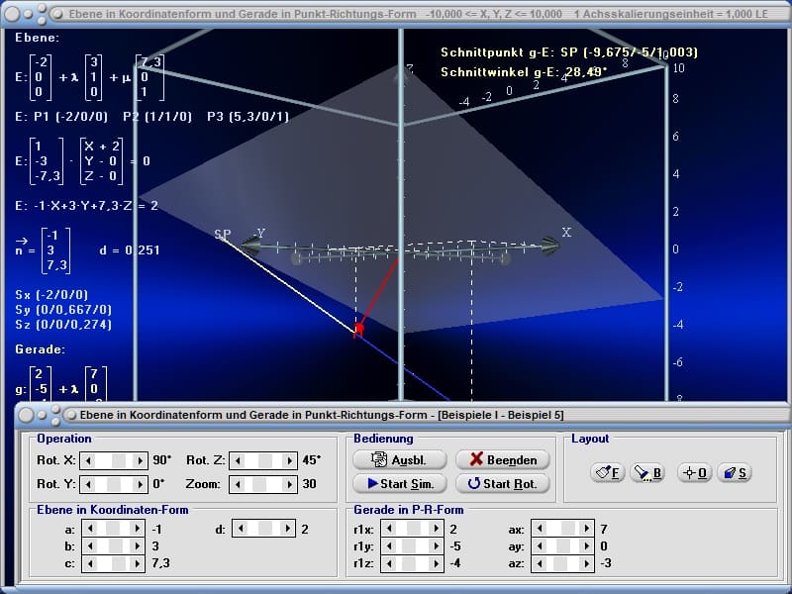792x594 pixels.
Task: Decrease direction component ax
Action: (x=540, y=529)
